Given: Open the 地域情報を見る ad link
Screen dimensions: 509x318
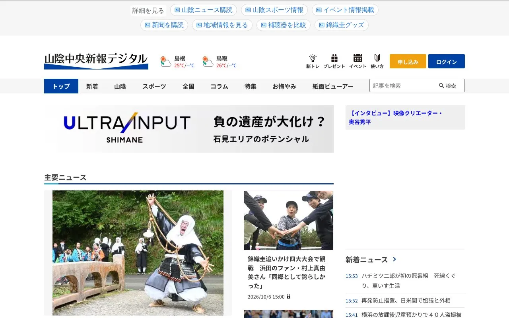Looking at the screenshot, I should 222,25.
